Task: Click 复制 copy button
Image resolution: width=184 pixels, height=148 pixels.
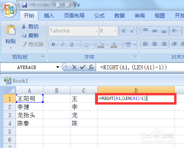Action: [x=30, y=35]
